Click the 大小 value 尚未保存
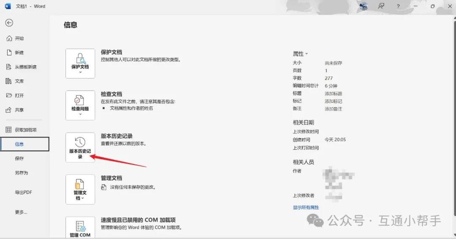Image resolution: width=456 pixels, height=239 pixels. (333, 63)
